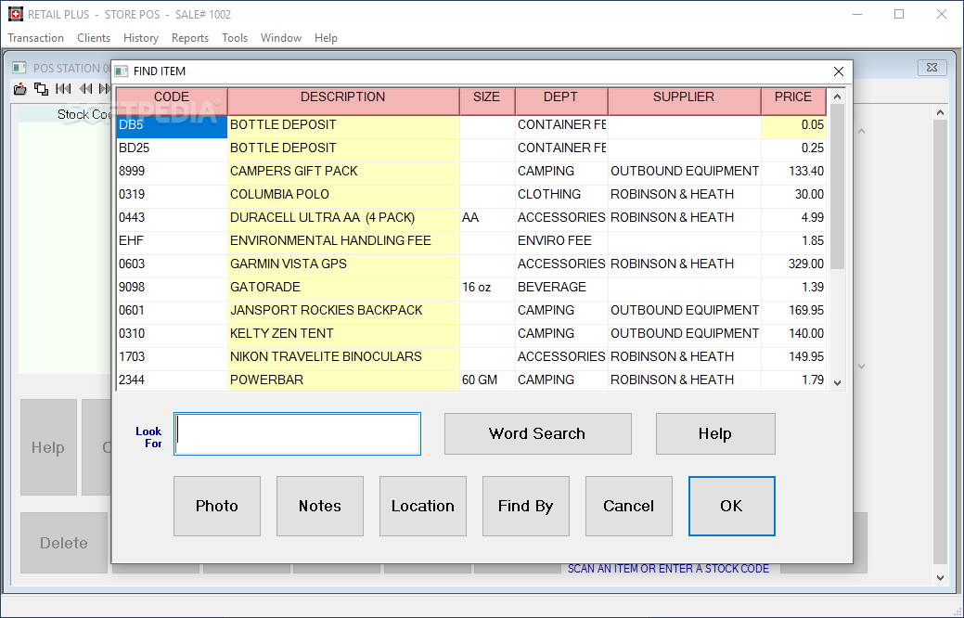Viewport: 964px width, 618px height.
Task: Click the Help button in Find Item dialog
Action: (x=715, y=434)
